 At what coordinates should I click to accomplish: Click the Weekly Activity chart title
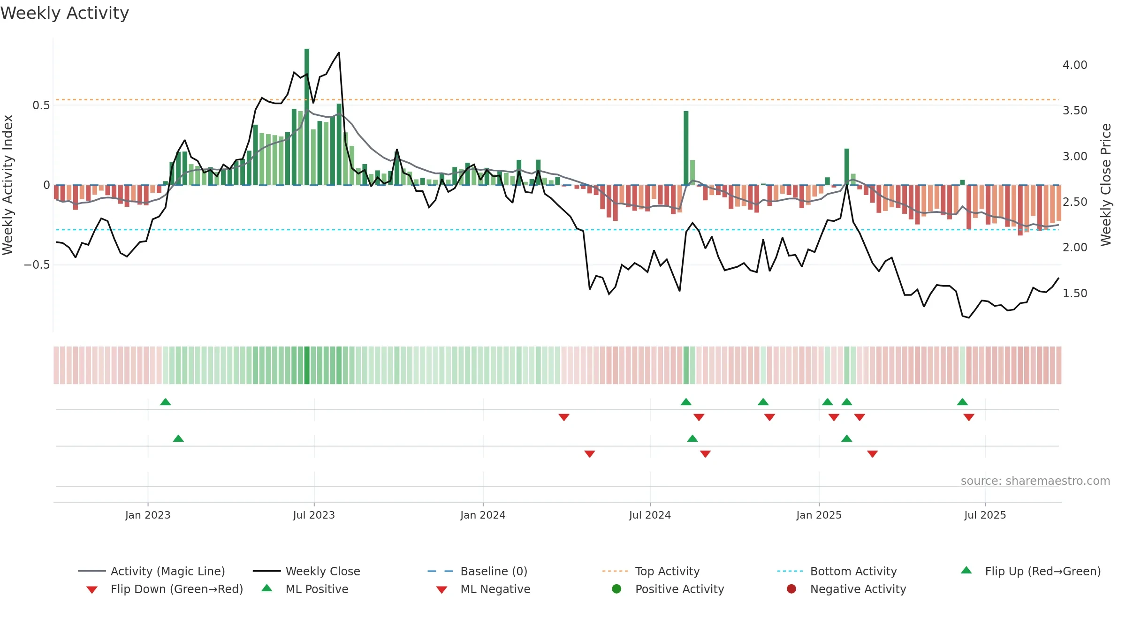click(x=65, y=13)
